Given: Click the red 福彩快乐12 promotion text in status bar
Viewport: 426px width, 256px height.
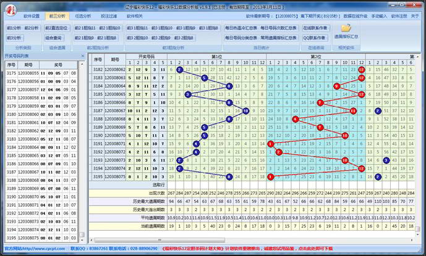Looking at the screenshot, I should tap(247, 249).
